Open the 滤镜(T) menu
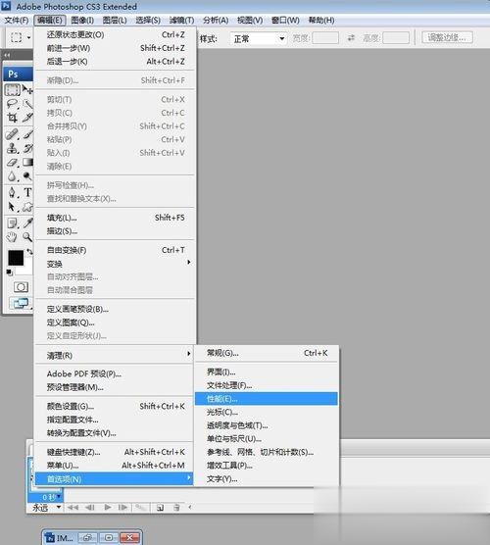This screenshot has width=490, height=545. pos(181,21)
